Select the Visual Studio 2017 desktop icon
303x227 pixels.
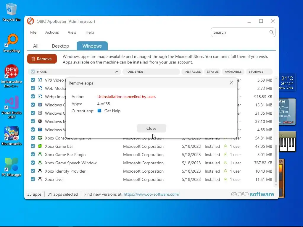point(12,107)
